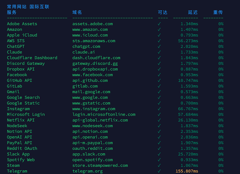Select Google Search service name
240x174 pixels.
pos(23,97)
